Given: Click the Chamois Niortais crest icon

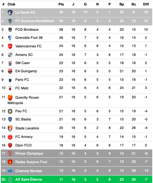Looking at the screenshot, I should pos(10,171).
